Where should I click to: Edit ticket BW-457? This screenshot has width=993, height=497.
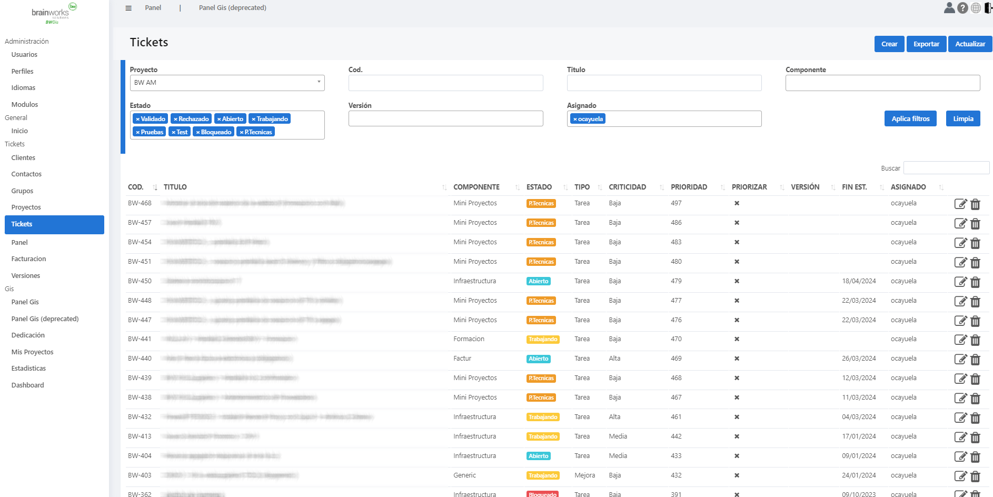(x=960, y=224)
